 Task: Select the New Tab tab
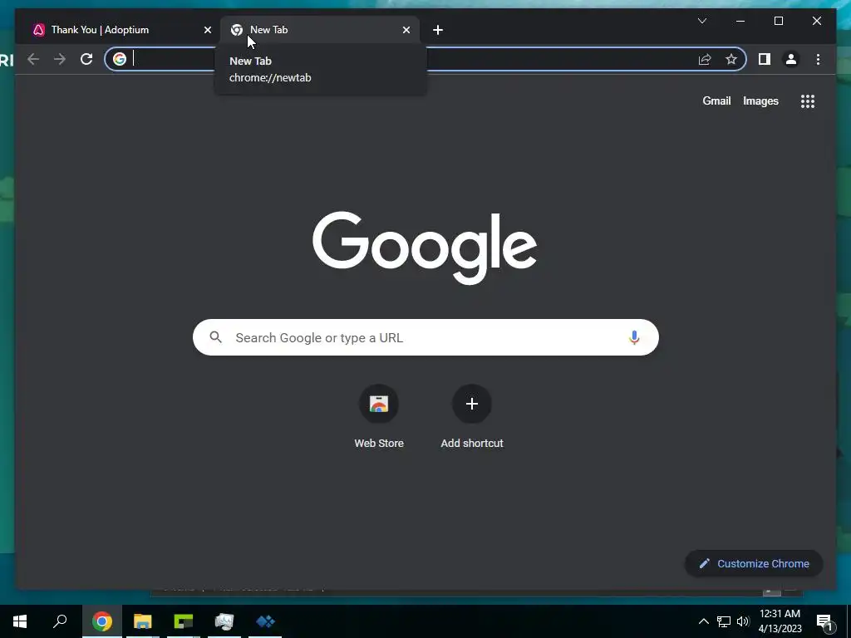[x=320, y=30]
